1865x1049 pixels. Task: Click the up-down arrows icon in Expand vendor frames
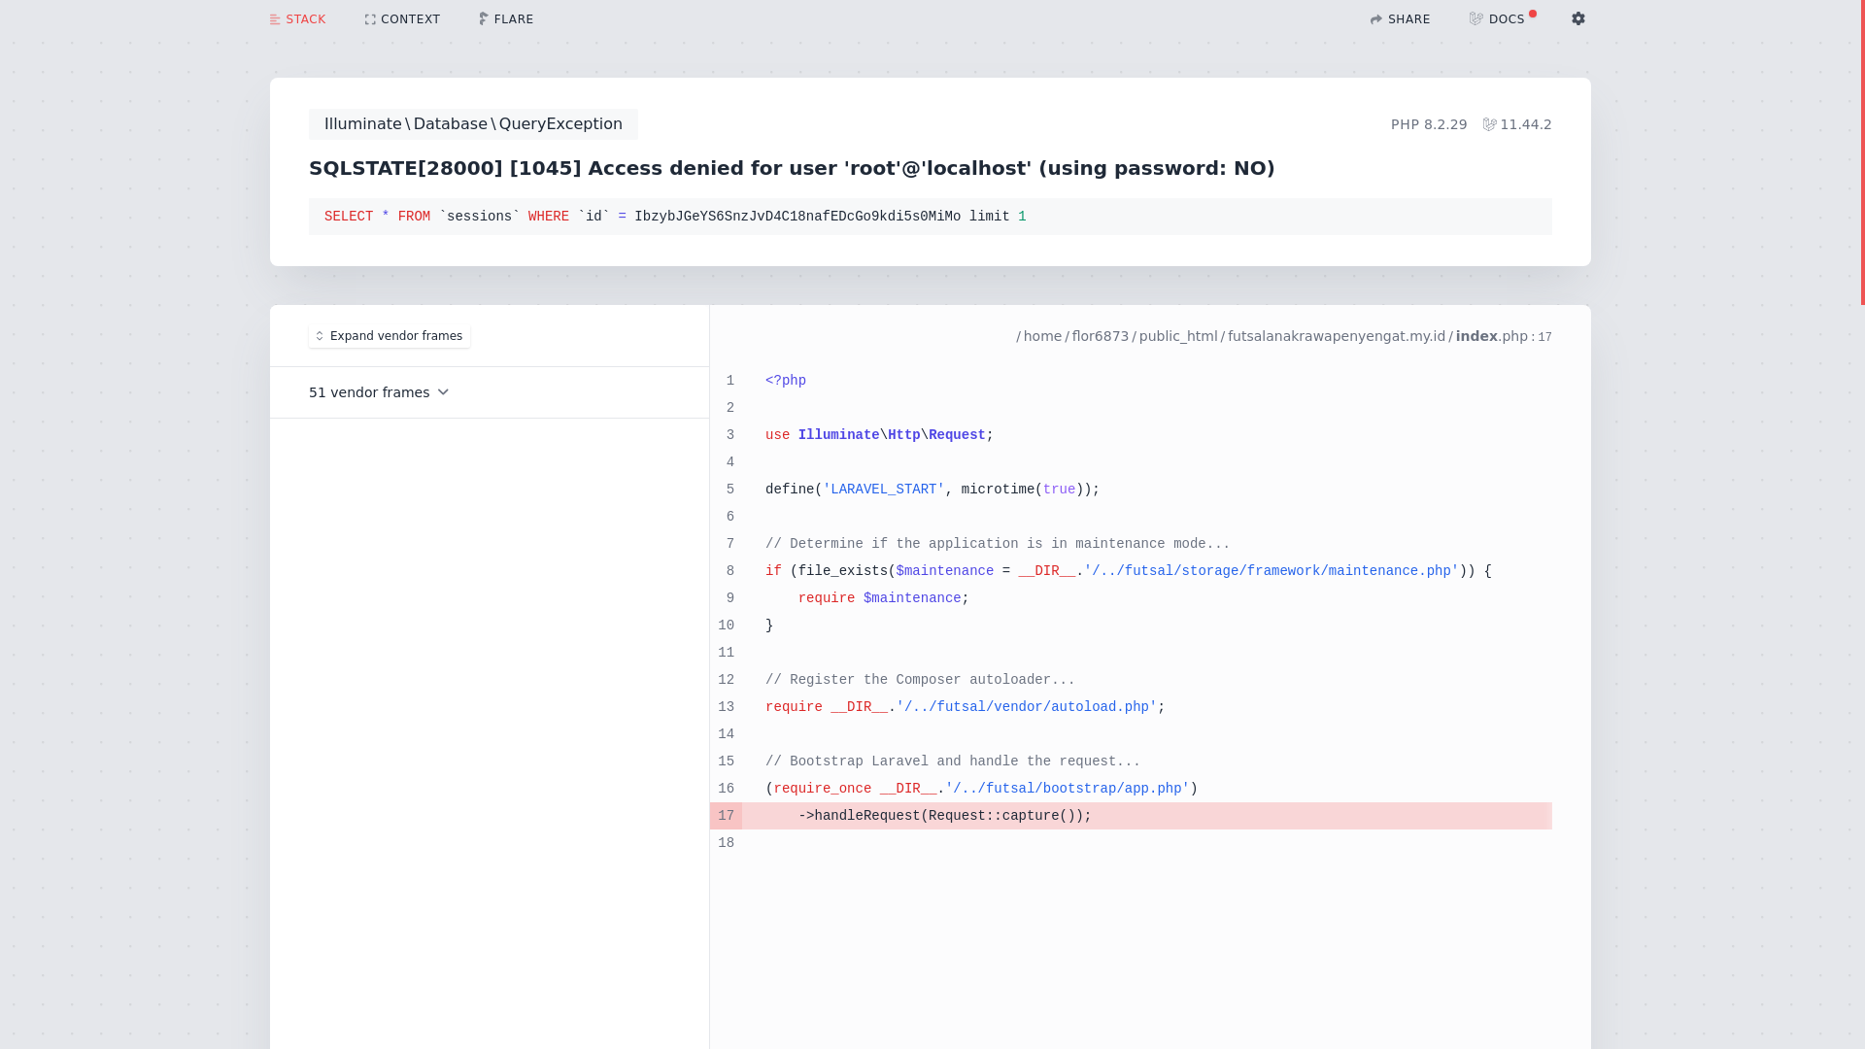[320, 336]
